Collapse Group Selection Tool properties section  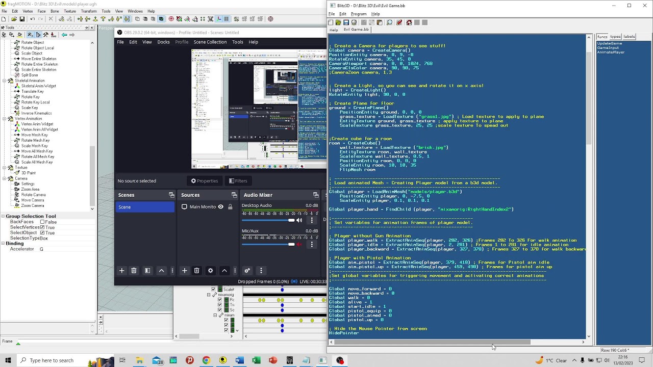[x=3, y=216]
